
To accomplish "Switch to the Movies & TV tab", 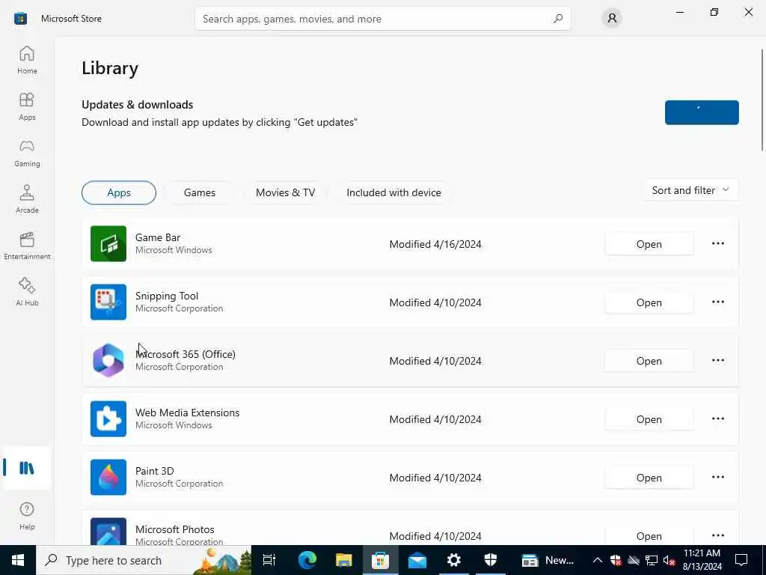I will tap(285, 192).
